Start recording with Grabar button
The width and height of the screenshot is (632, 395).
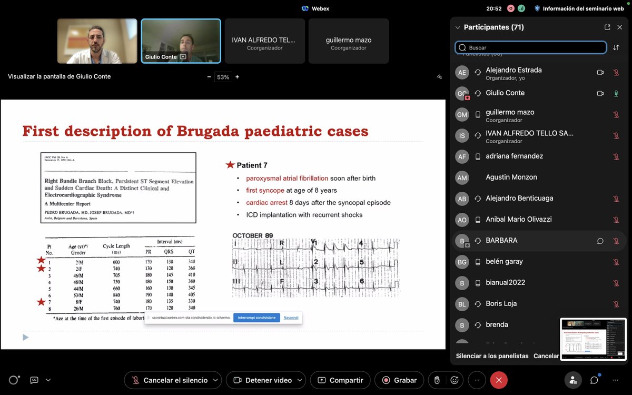pos(400,380)
